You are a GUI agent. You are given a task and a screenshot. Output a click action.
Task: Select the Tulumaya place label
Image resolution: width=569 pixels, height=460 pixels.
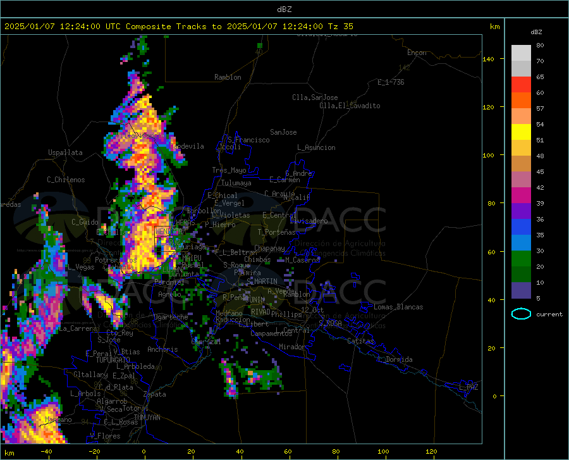click(236, 183)
